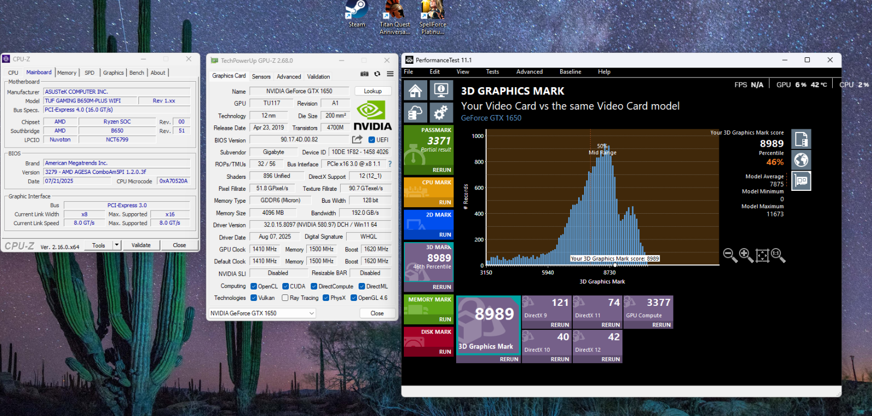This screenshot has height=416, width=872.
Task: Expand the Tools dropdown arrow in CPU-Z
Action: click(116, 245)
